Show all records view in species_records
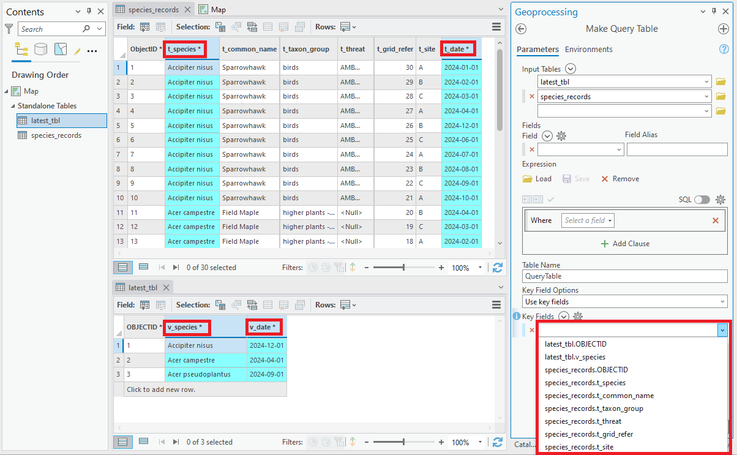This screenshot has height=455, width=737. [123, 268]
